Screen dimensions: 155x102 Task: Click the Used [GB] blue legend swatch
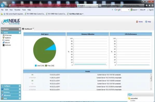tap(36, 66)
